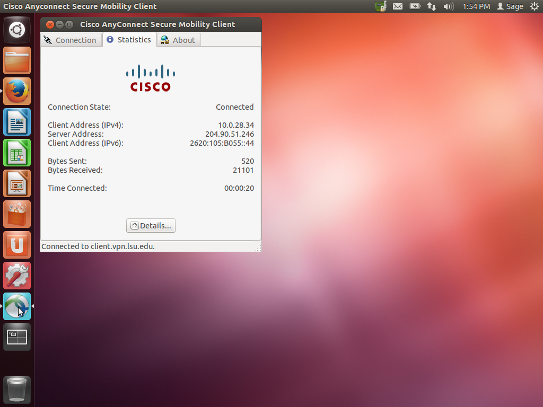The image size is (543, 407).
Task: Launch Firefox web browser
Action: coord(17,91)
